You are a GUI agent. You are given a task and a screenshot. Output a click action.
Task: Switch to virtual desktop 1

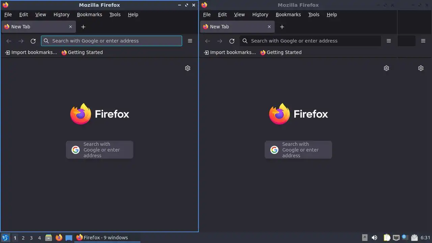[15, 238]
